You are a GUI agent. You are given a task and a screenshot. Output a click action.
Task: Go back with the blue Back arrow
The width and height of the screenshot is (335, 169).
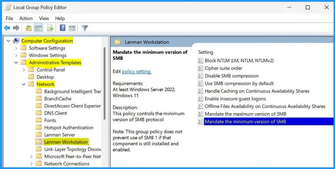click(x=7, y=28)
